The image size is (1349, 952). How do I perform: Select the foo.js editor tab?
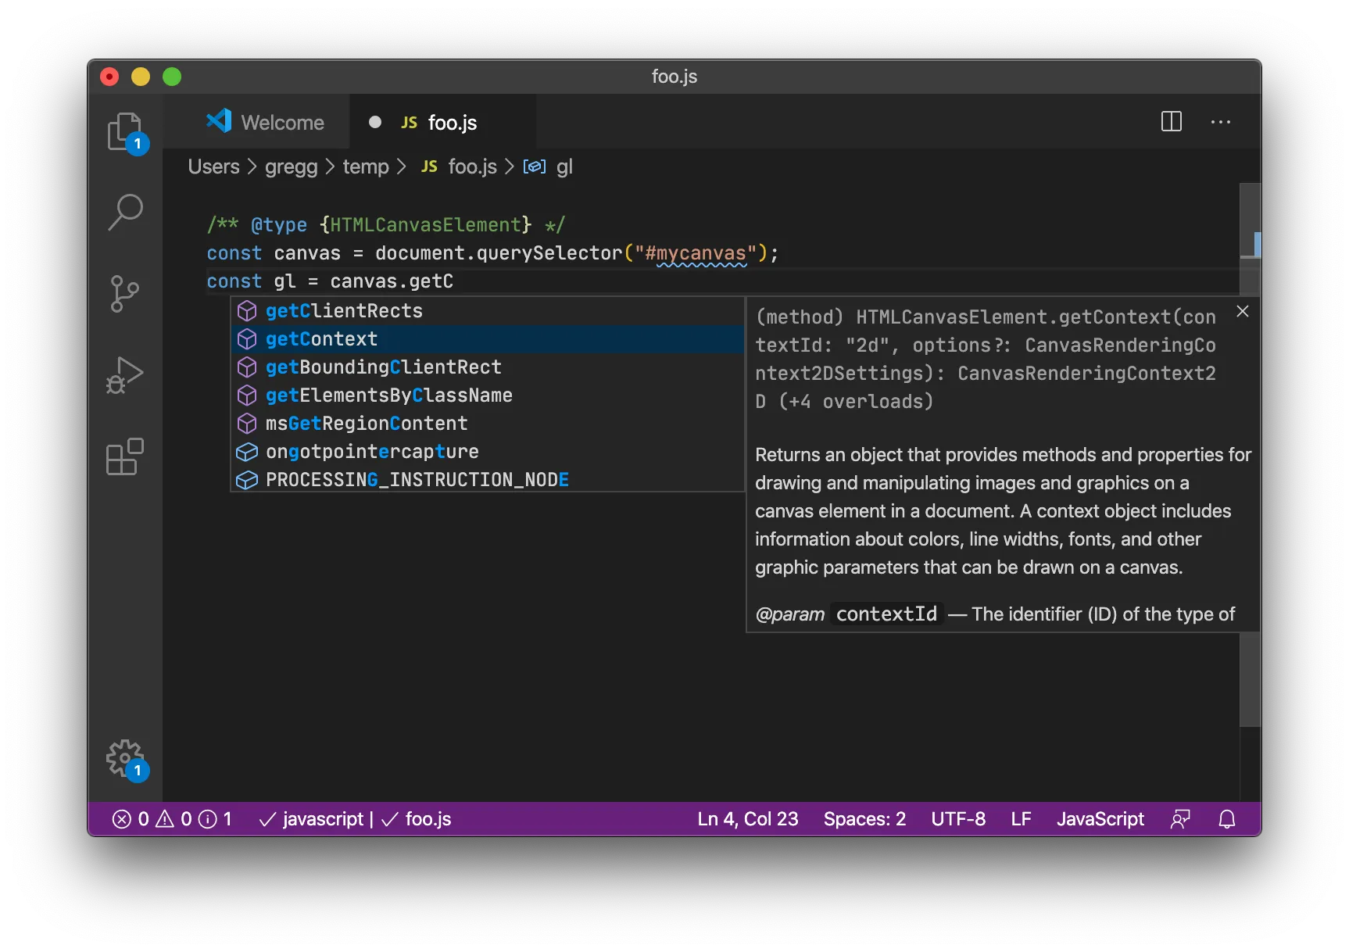[x=451, y=123]
